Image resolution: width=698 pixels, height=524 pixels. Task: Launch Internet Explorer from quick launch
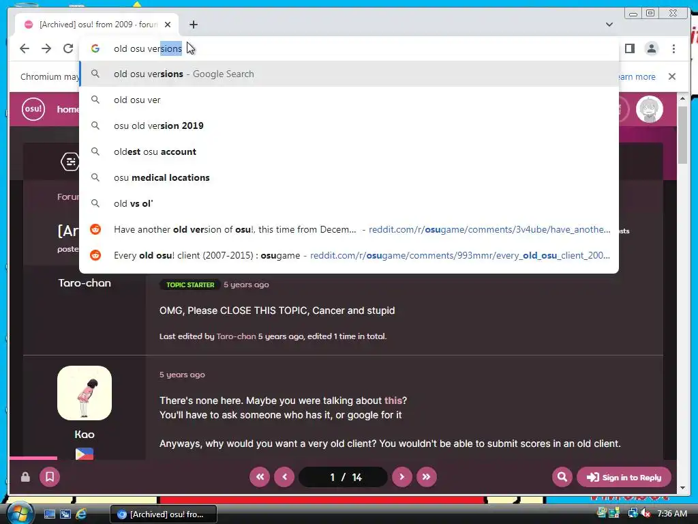click(x=81, y=514)
